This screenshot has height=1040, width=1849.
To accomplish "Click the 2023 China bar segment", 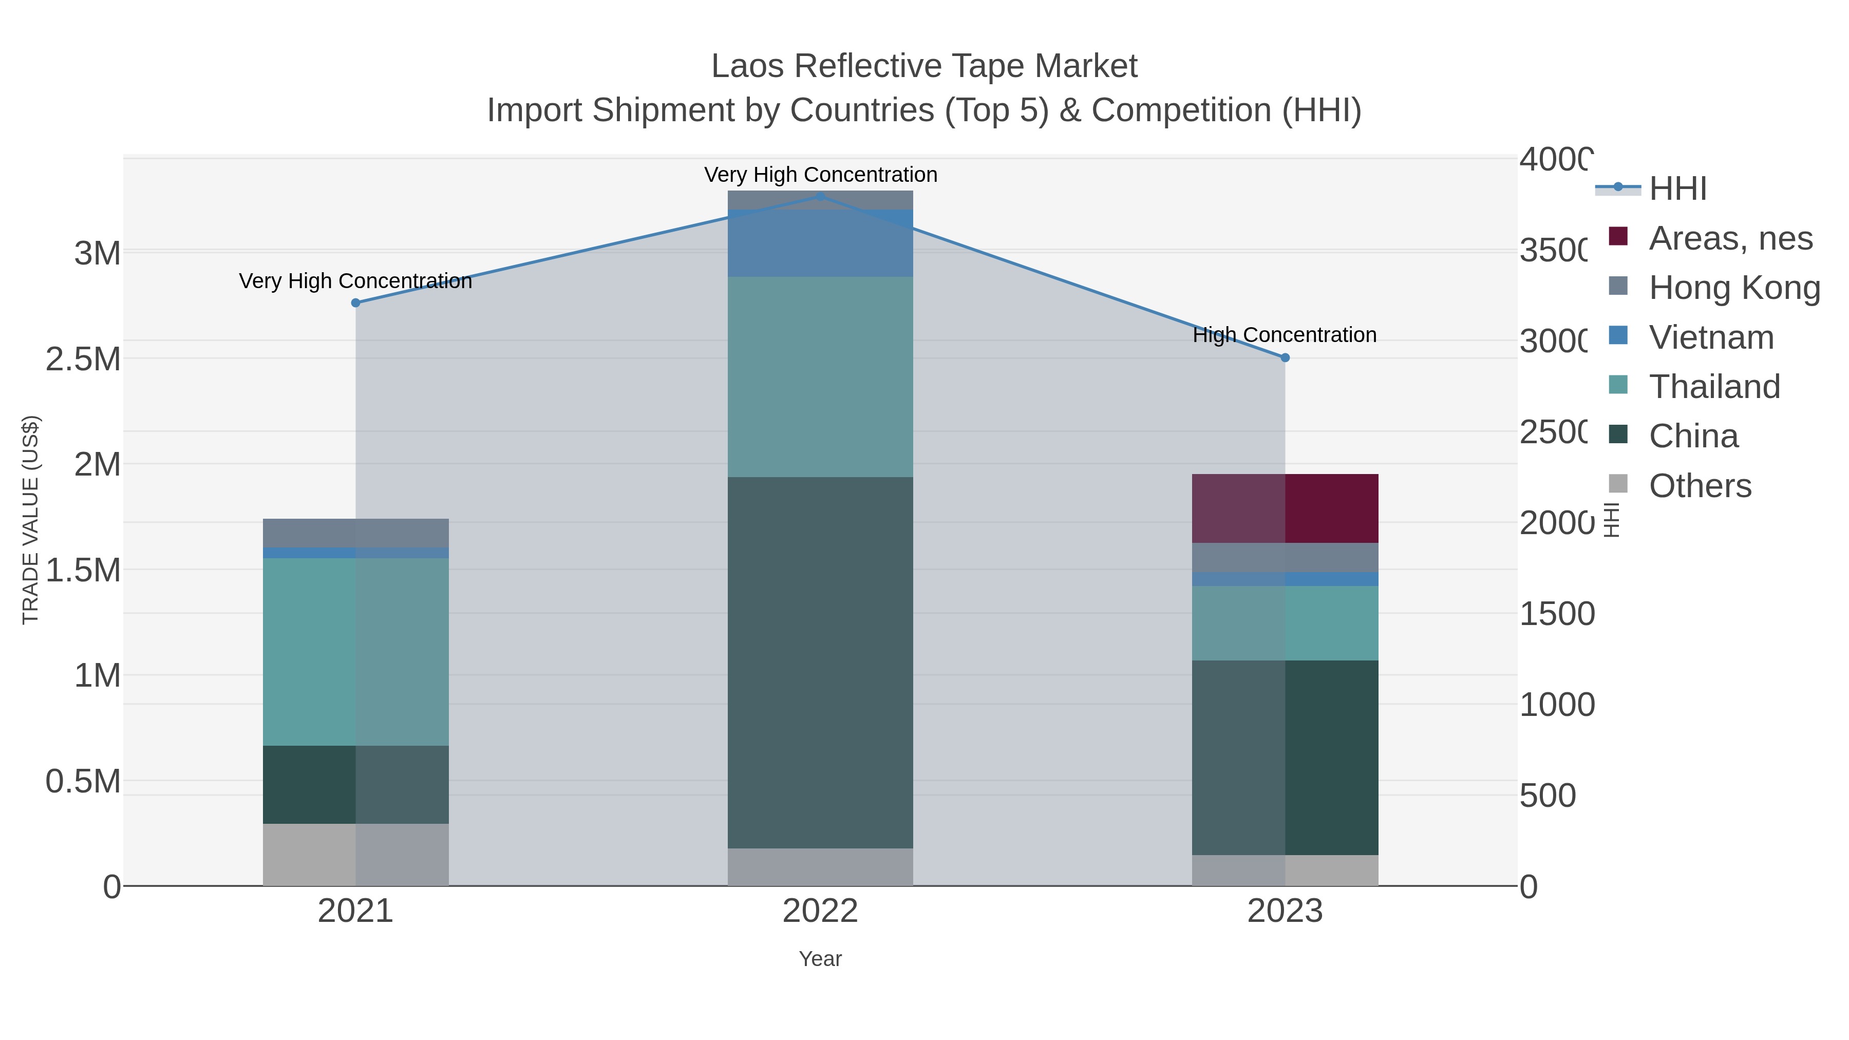I will tap(1285, 757).
